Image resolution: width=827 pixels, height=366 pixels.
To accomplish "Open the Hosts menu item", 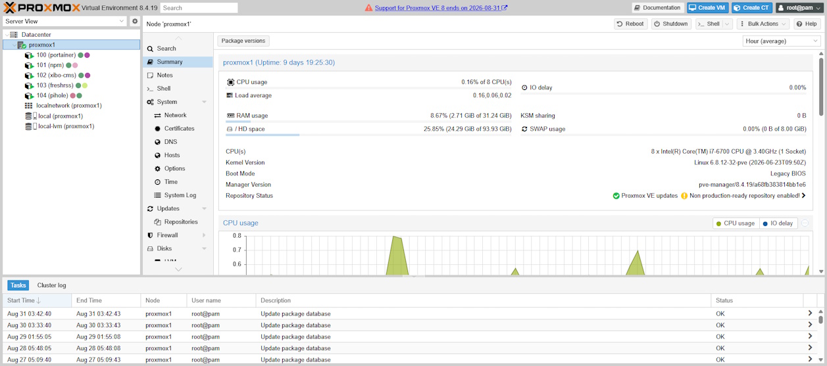I will tap(178, 155).
